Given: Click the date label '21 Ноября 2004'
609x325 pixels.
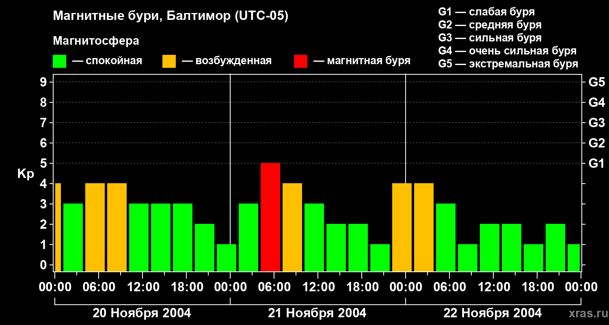Looking at the screenshot, I should [317, 313].
